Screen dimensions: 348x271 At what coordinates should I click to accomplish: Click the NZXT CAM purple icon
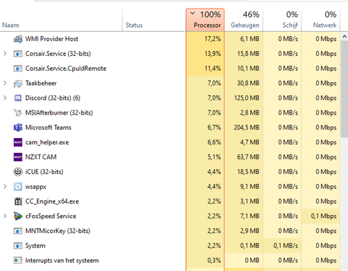[x=18, y=157]
